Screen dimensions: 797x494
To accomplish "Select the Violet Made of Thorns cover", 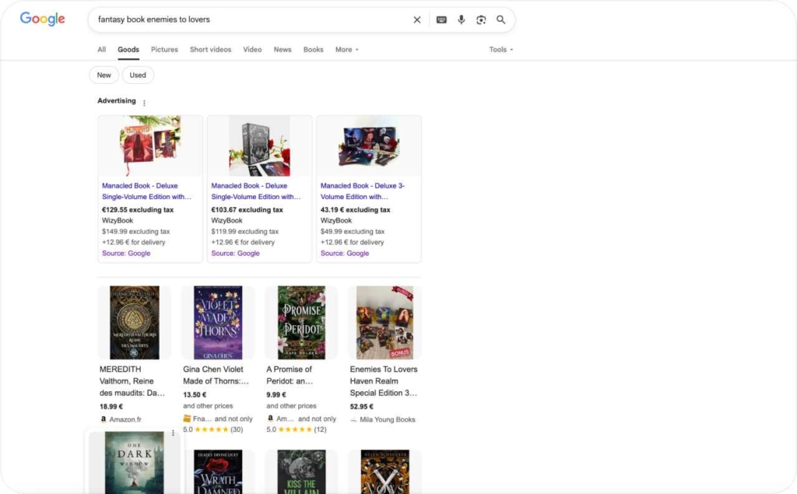I will coord(218,322).
